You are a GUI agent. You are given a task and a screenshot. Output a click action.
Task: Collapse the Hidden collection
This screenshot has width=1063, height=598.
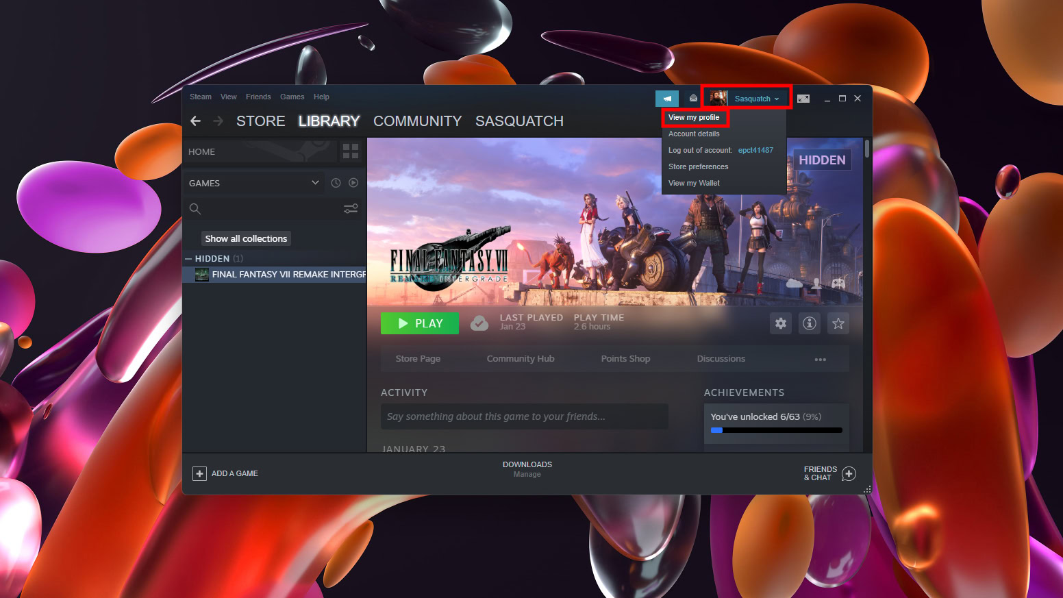188,259
